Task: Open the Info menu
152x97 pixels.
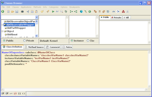Action: 45,7
